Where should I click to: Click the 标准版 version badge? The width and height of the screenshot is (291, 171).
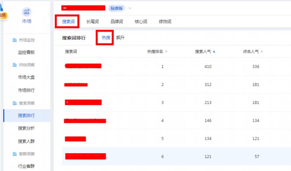(x=116, y=8)
